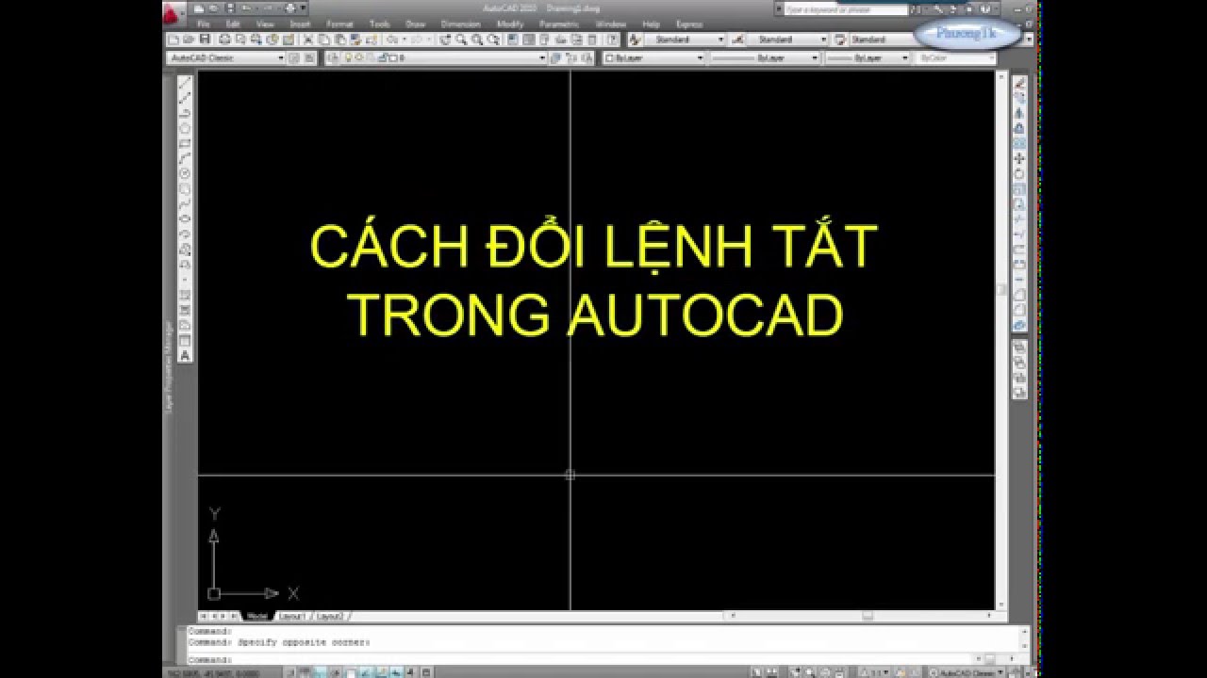Select the Polygon tool
Screen dimensions: 1207x678
(x=185, y=128)
